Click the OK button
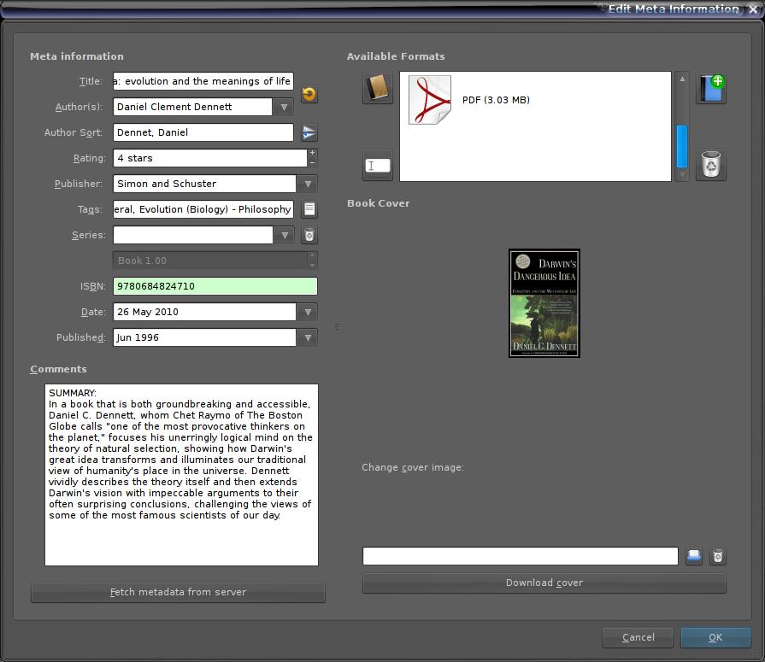Image resolution: width=765 pixels, height=662 pixels. click(715, 637)
